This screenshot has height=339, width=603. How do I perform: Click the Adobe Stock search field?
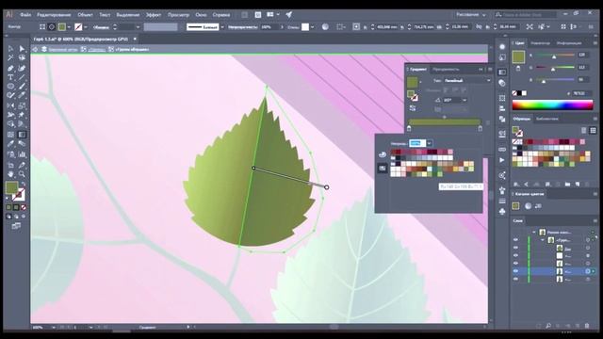pyautogui.click(x=526, y=15)
